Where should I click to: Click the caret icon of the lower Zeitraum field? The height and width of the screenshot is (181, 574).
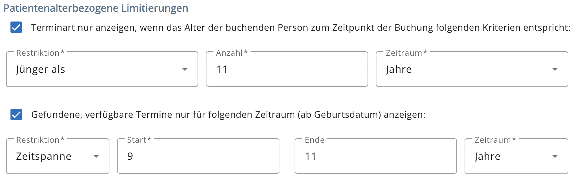(x=555, y=156)
